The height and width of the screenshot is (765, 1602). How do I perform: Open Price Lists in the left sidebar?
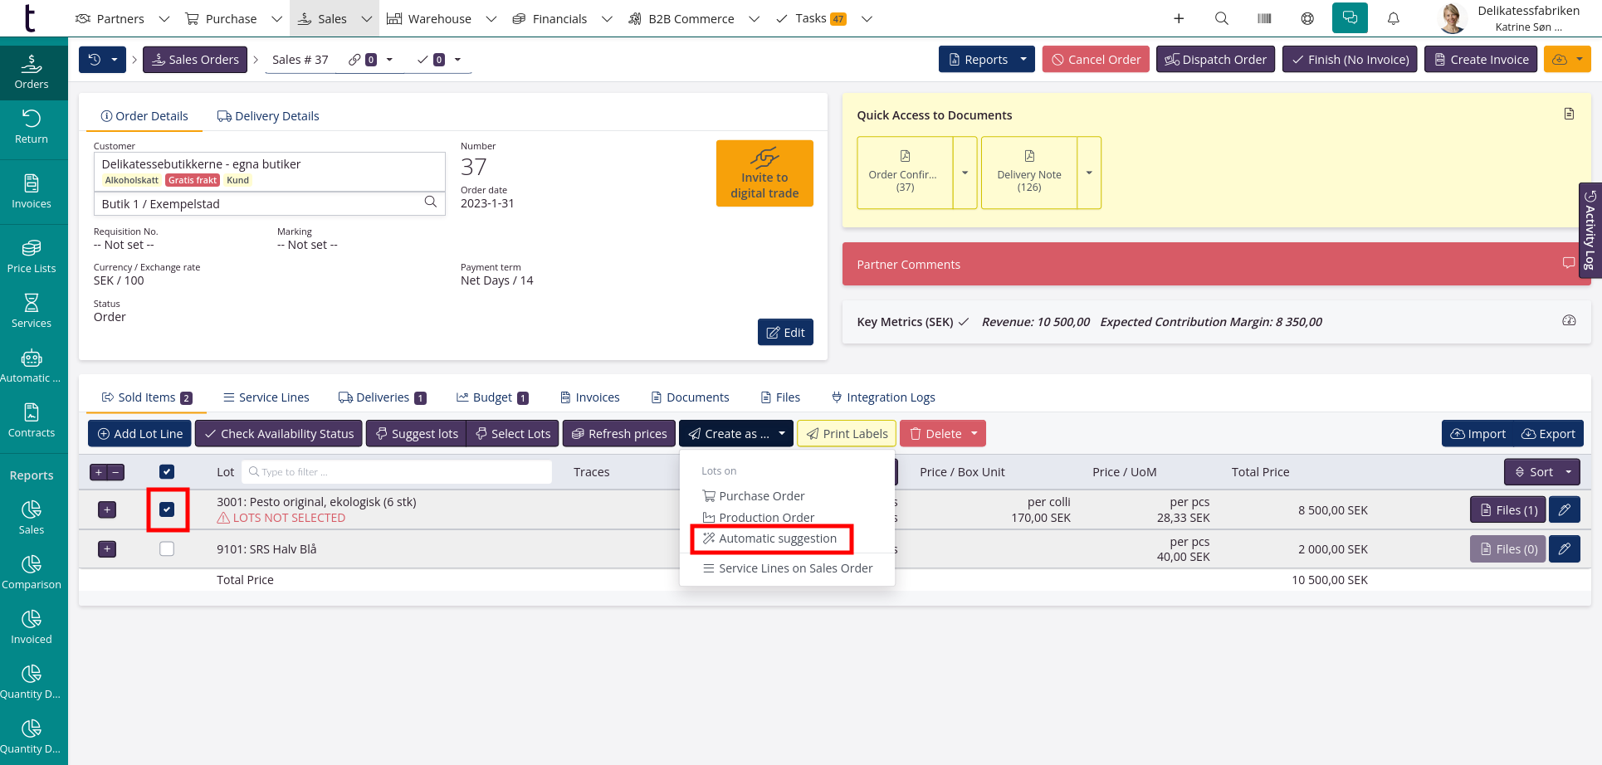coord(32,256)
